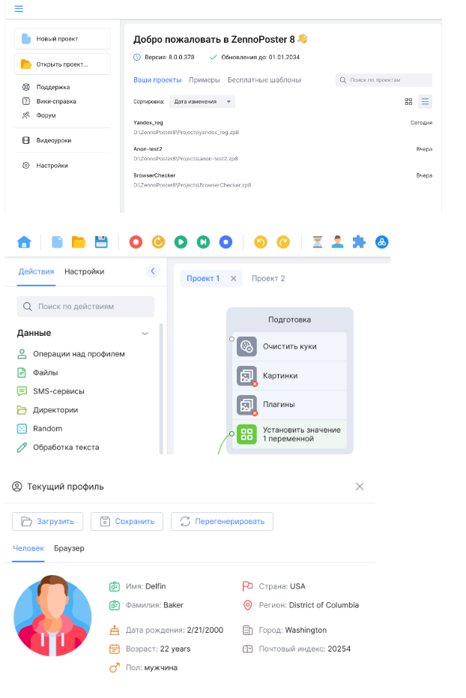Viewport: 466px width, 698px height.
Task: Click the Подготовка group header
Action: coord(289,319)
